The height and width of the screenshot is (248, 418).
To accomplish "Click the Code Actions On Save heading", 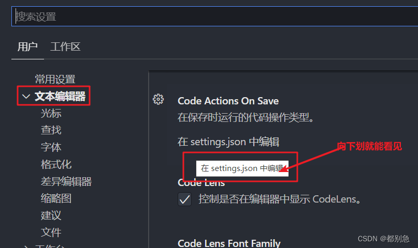I will [228, 101].
